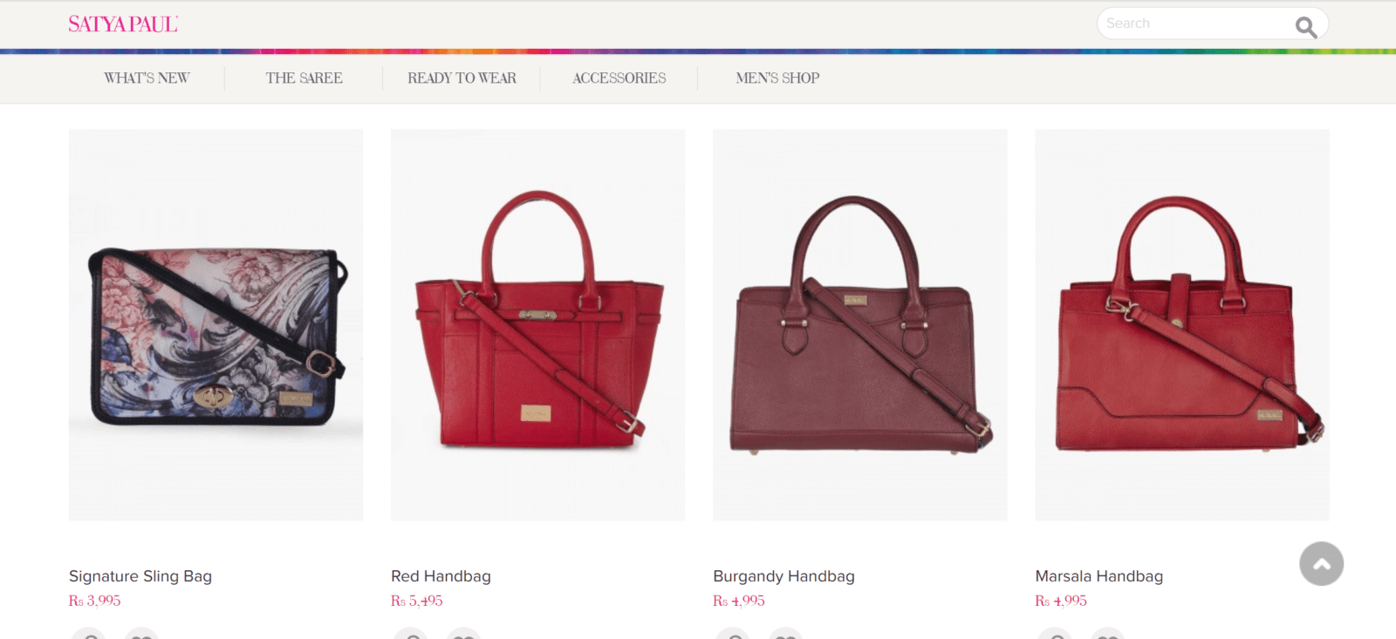
Task: Click wishlist heart under Burgandy Handbag
Action: (785, 634)
